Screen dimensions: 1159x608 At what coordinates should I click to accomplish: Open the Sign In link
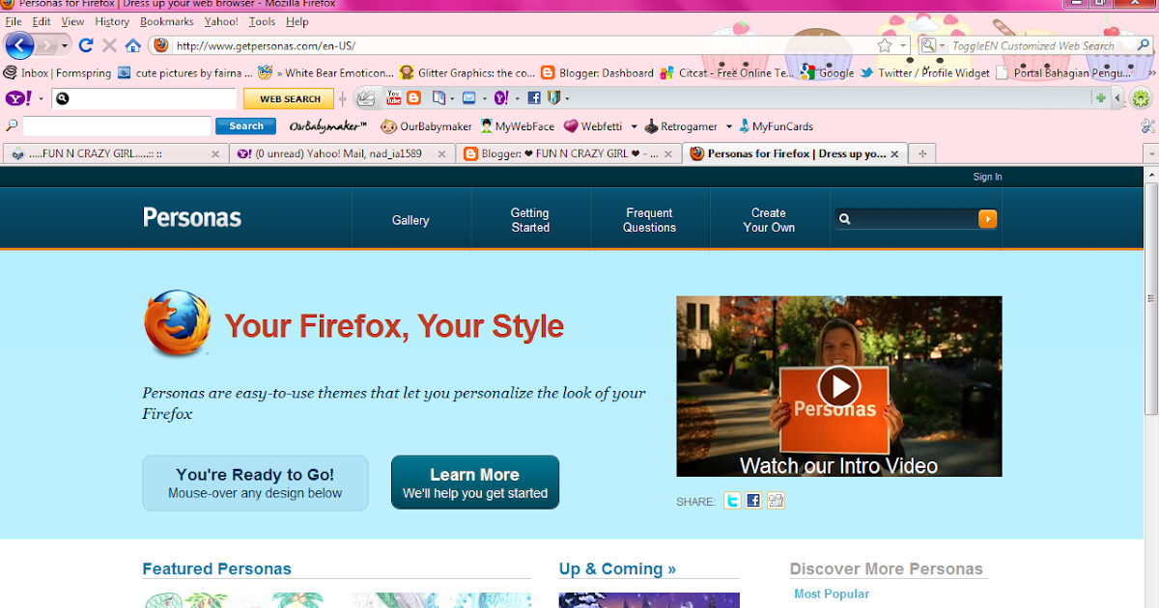point(987,177)
